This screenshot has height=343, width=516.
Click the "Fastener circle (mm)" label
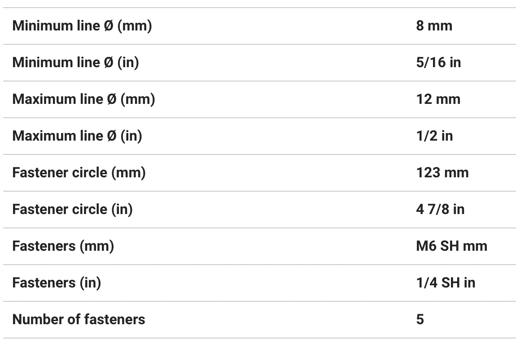coord(79,173)
